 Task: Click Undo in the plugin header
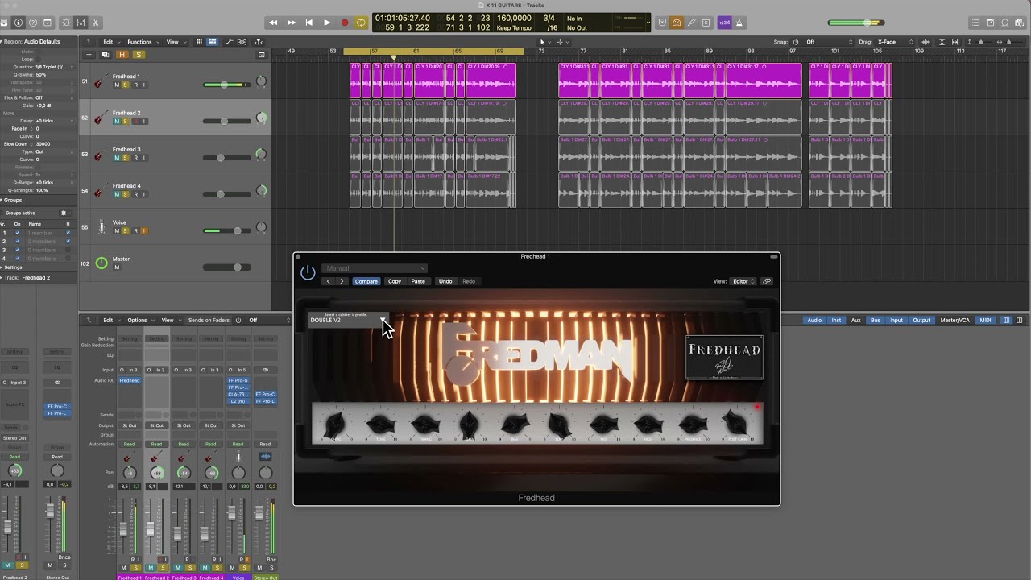tap(445, 281)
